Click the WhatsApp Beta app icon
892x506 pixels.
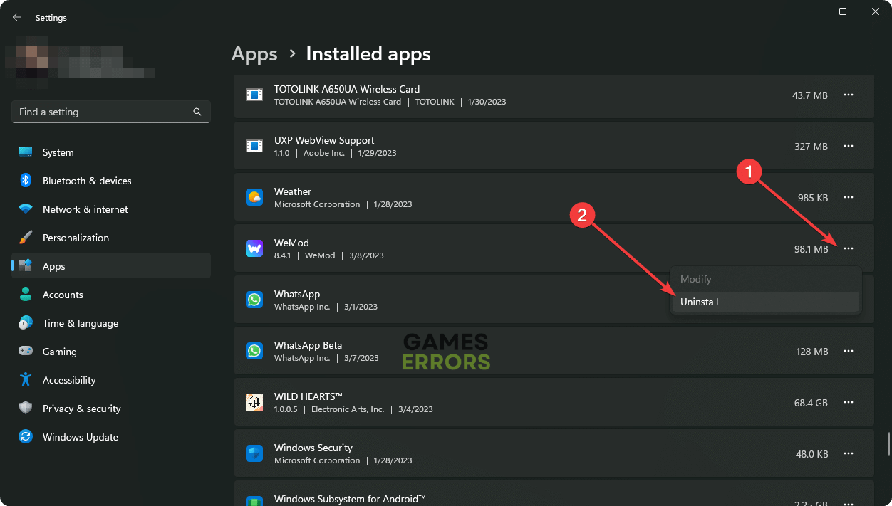pyautogui.click(x=254, y=351)
